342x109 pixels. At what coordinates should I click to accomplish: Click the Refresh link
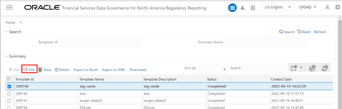coord(320,32)
